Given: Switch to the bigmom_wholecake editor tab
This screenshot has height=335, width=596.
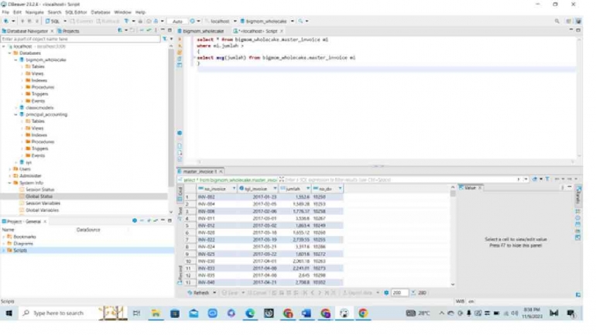Looking at the screenshot, I should click(200, 31).
